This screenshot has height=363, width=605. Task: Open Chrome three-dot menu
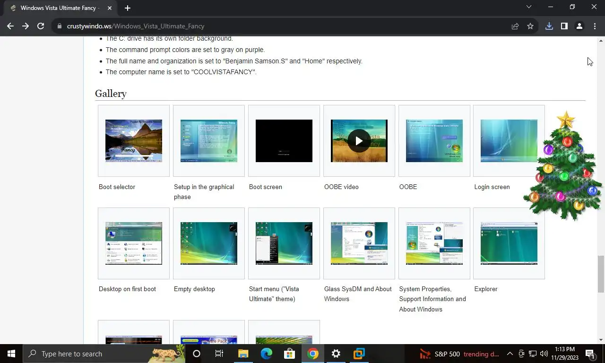tap(595, 26)
